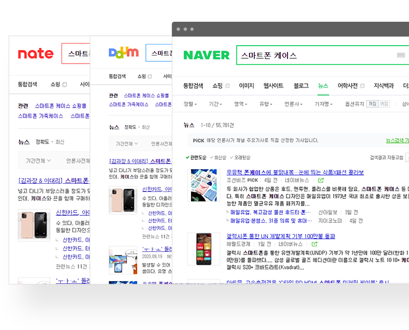Expand the 기간 dropdown in Naver
409x330 pixels.
click(215, 104)
